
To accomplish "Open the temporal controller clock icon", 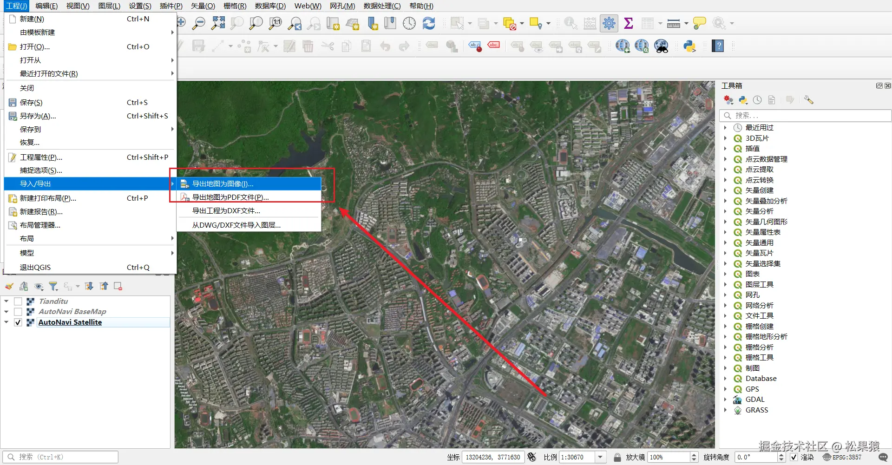I will point(409,23).
